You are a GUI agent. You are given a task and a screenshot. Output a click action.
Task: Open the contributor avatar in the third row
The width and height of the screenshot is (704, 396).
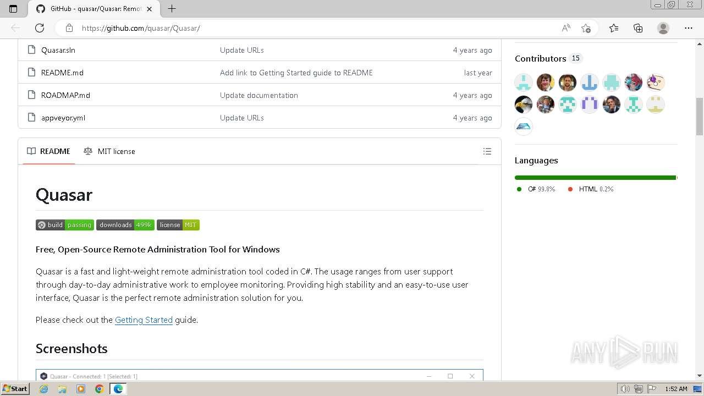[x=524, y=127]
